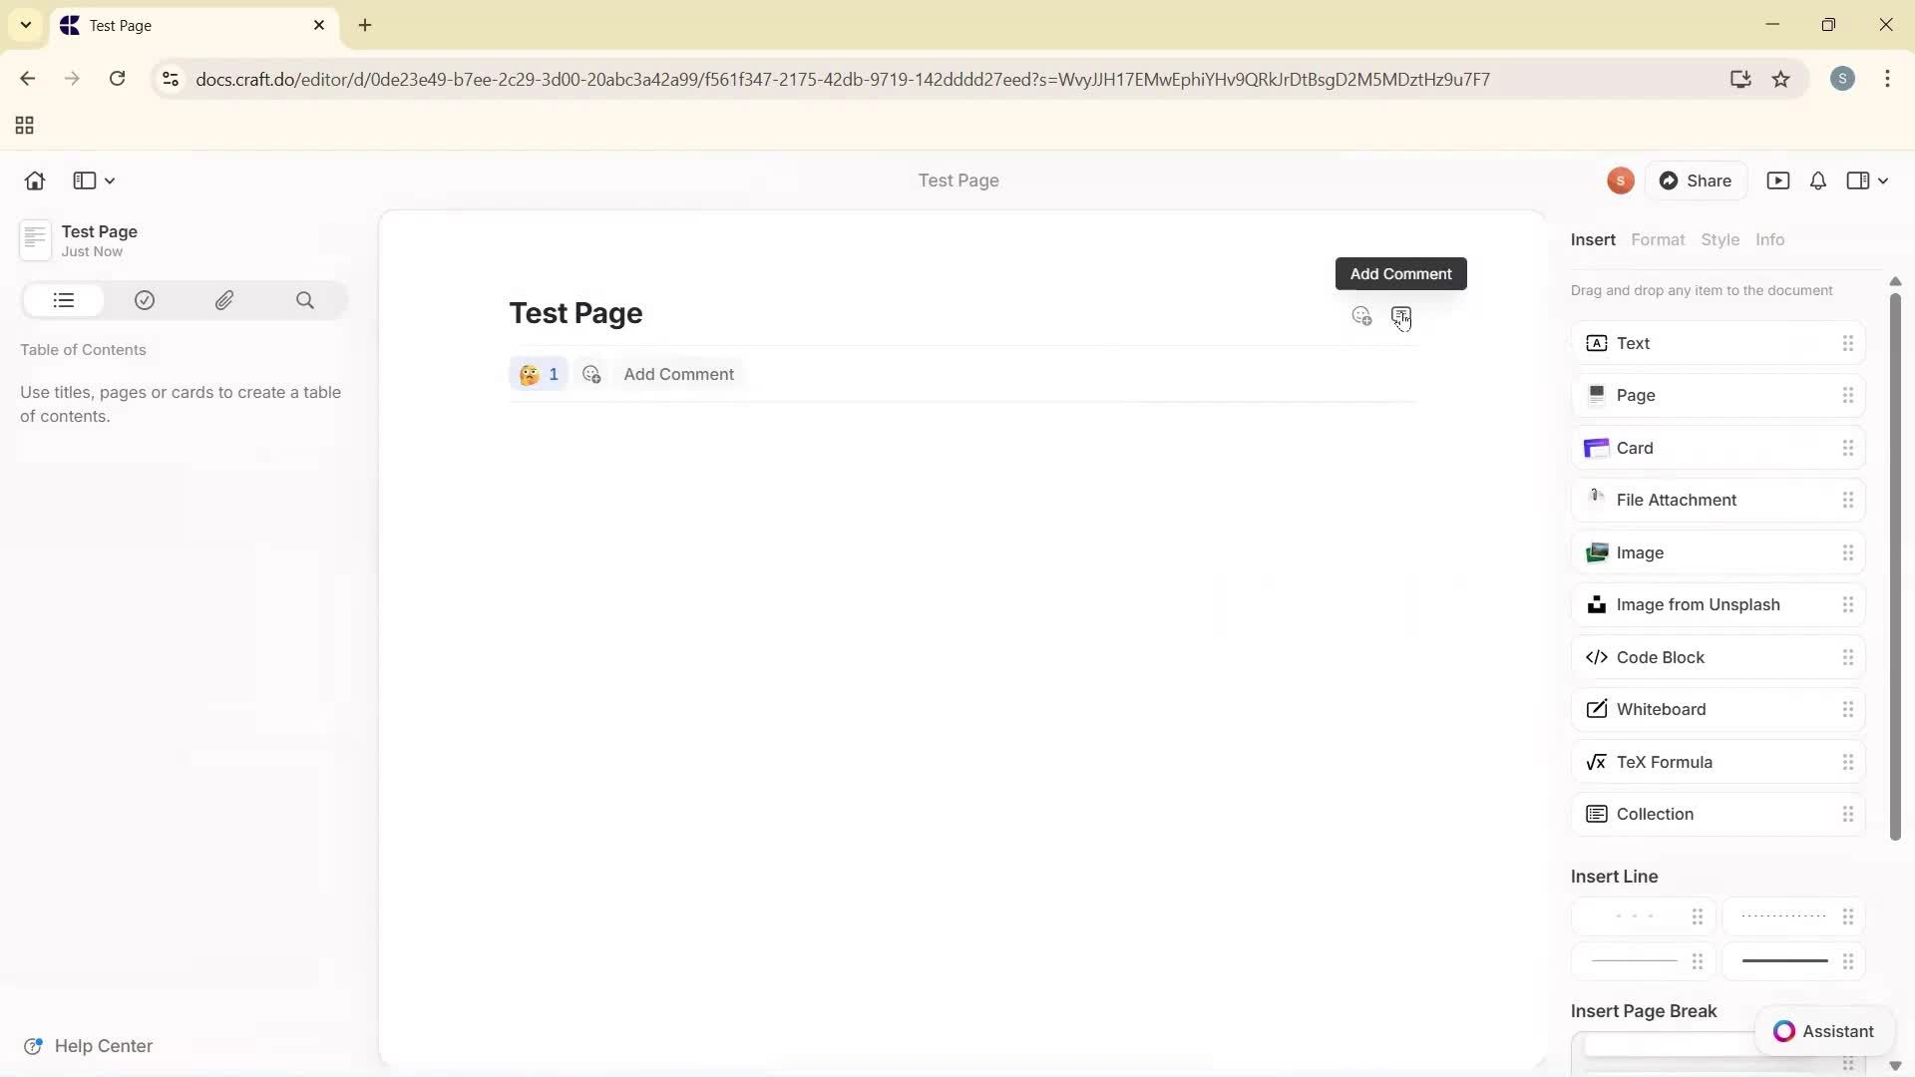This screenshot has width=1915, height=1077.
Task: Open notifications via the bell icon
Action: point(1817,180)
